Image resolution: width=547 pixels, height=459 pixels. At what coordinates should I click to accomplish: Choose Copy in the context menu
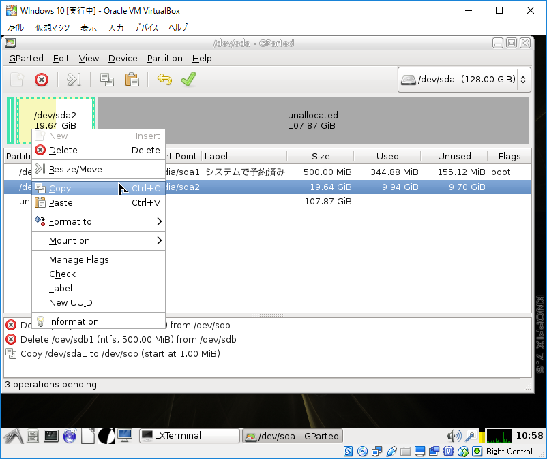[98, 189]
